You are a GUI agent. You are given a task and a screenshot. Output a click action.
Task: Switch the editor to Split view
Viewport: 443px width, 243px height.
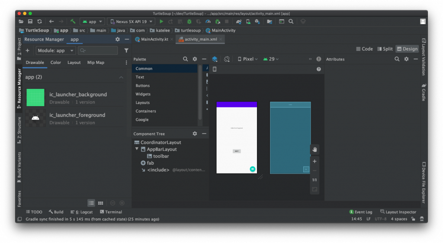click(385, 49)
